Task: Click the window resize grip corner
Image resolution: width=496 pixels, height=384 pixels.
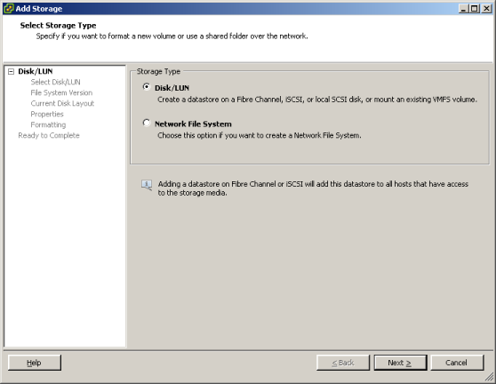Action: pos(489,377)
